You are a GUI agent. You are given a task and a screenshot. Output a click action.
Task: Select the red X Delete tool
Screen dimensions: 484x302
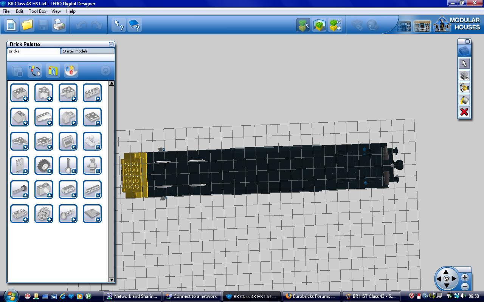pos(464,112)
